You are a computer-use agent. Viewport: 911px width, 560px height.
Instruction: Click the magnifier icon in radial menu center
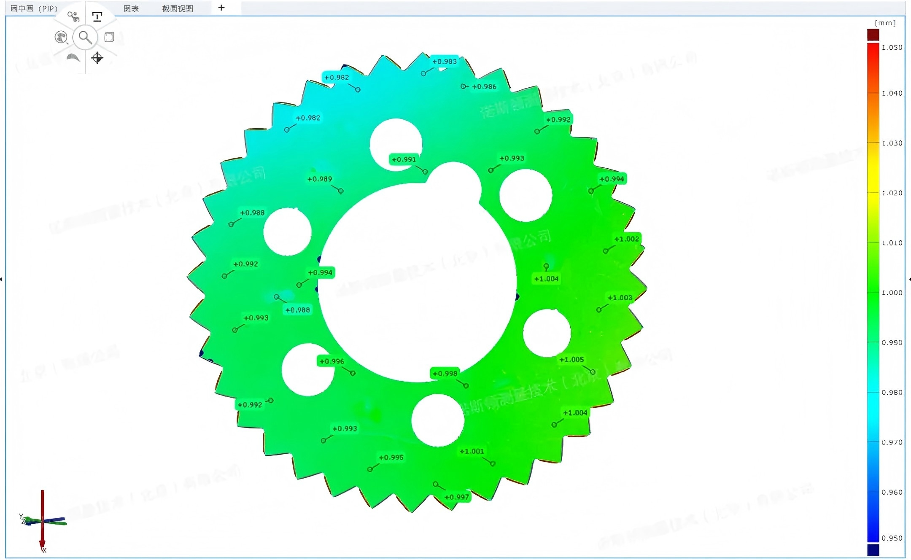point(85,38)
